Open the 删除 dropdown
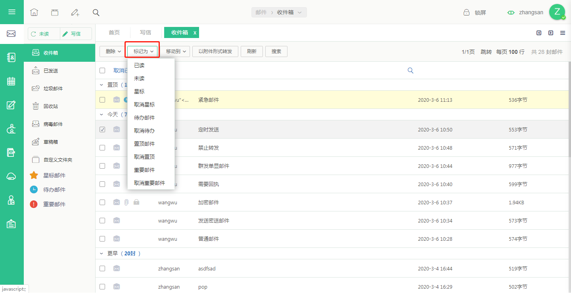 (113, 51)
